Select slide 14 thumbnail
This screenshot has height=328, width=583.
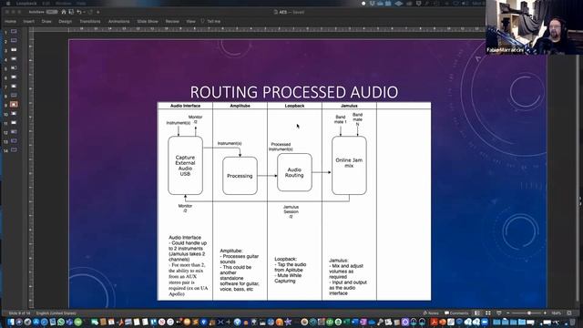point(14,149)
